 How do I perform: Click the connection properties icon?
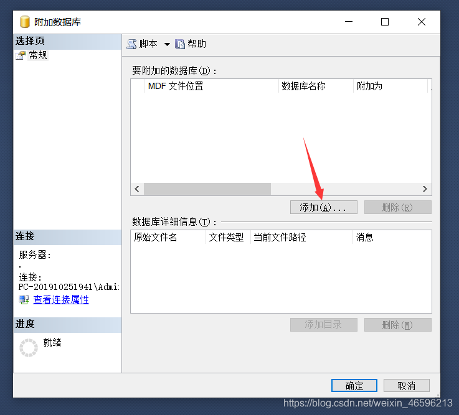pos(24,299)
